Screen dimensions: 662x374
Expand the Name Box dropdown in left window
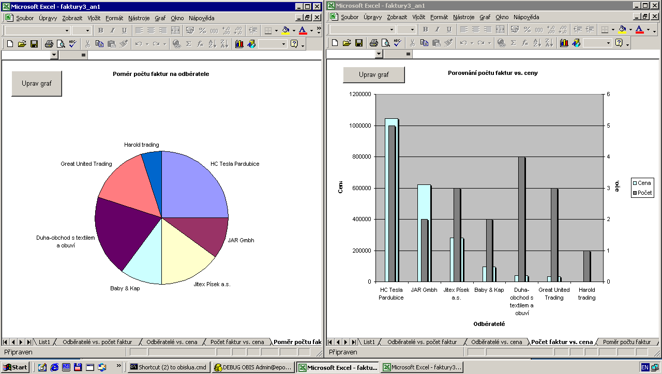tap(54, 55)
